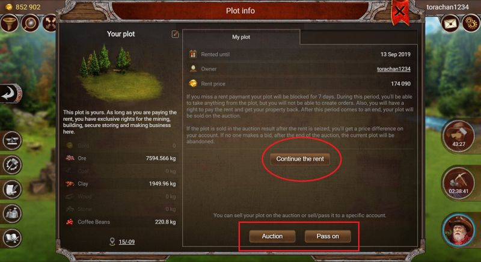Open the mail envelope icon
The height and width of the screenshot is (262, 481).
click(450, 23)
